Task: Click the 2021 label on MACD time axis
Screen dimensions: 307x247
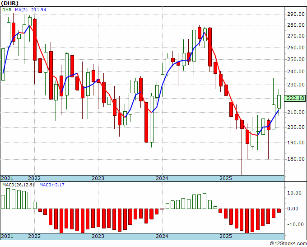Action: point(7,236)
